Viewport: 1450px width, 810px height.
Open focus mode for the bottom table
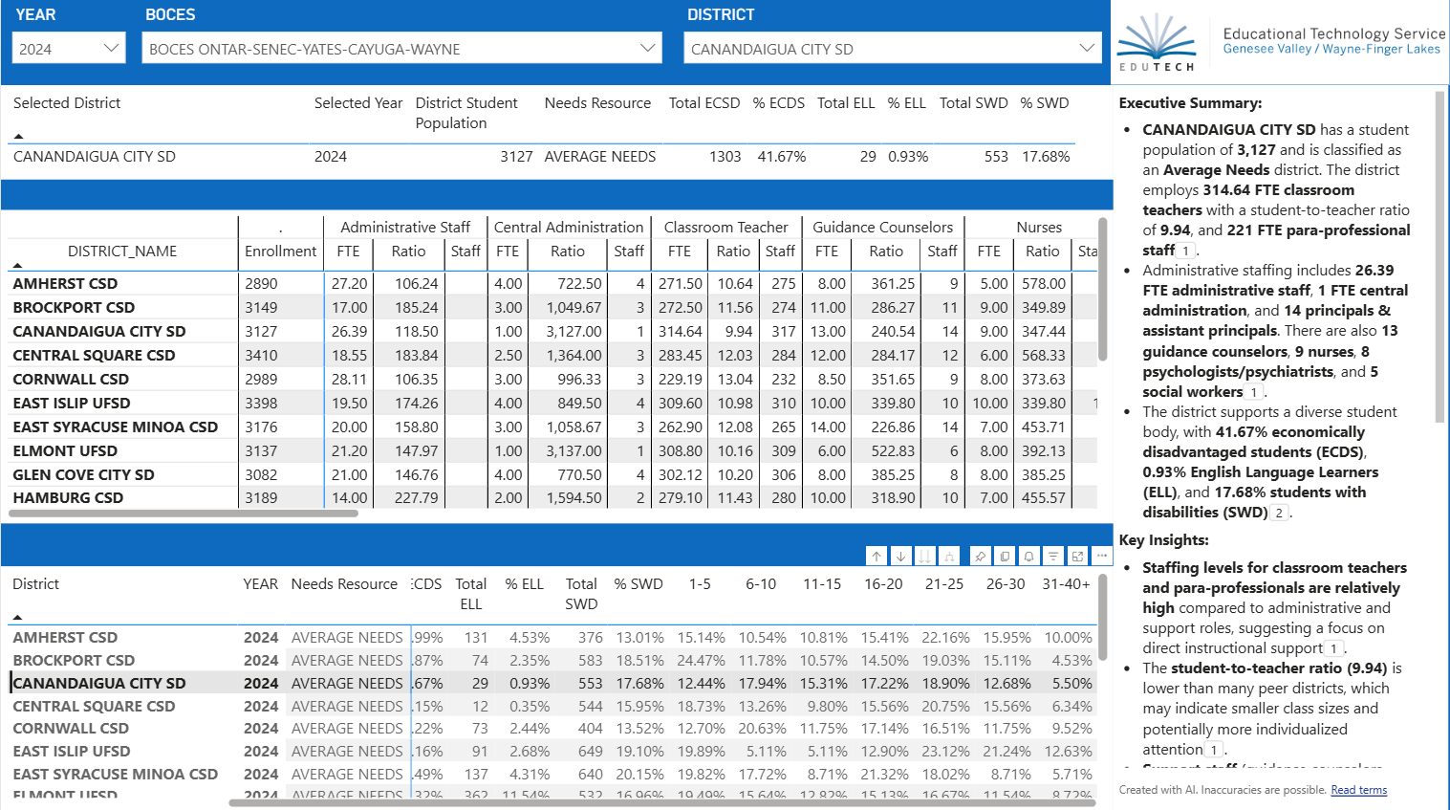[x=1077, y=556]
